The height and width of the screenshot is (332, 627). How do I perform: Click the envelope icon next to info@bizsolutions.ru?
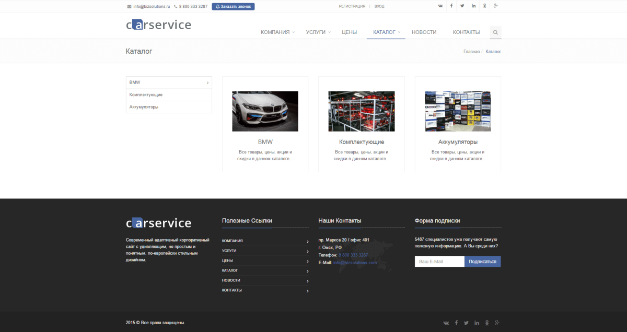128,6
